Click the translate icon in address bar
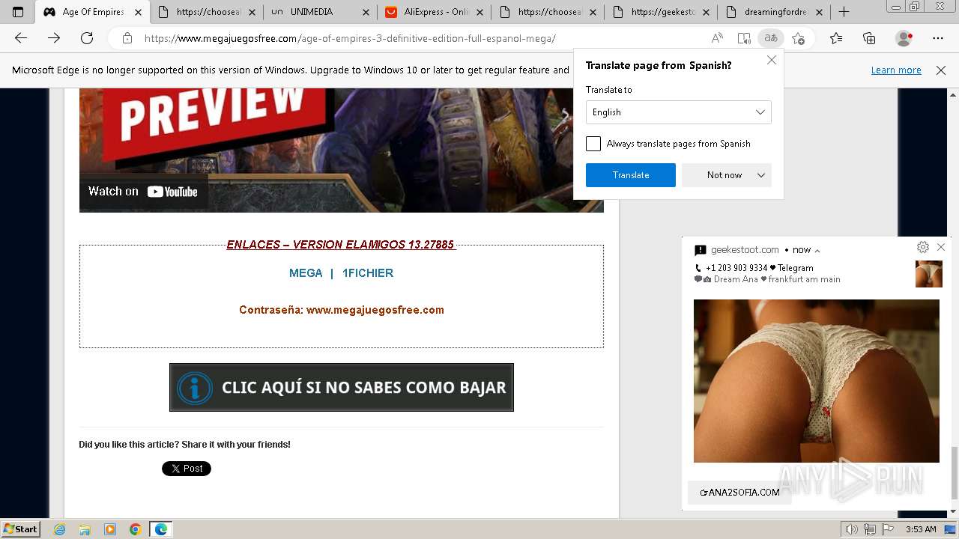This screenshot has width=959, height=539. 770,38
